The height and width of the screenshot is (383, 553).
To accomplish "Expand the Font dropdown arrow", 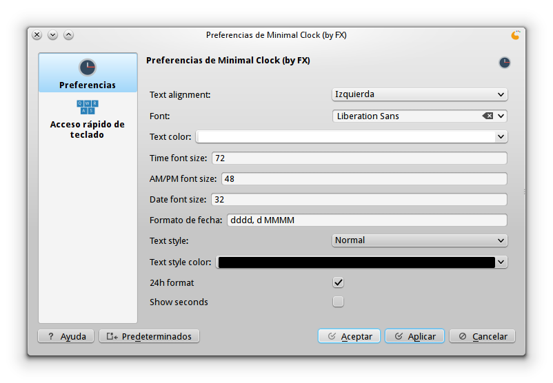I will pyautogui.click(x=501, y=116).
